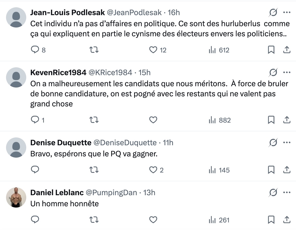
Task: Open the @JeanPodlesak handle link
Action: click(134, 12)
